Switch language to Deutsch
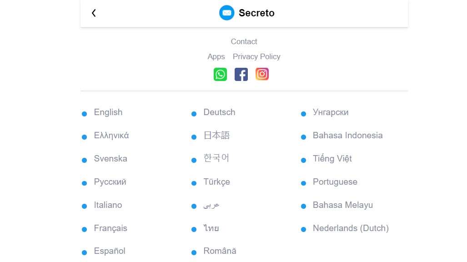The image size is (467, 262). (x=219, y=112)
